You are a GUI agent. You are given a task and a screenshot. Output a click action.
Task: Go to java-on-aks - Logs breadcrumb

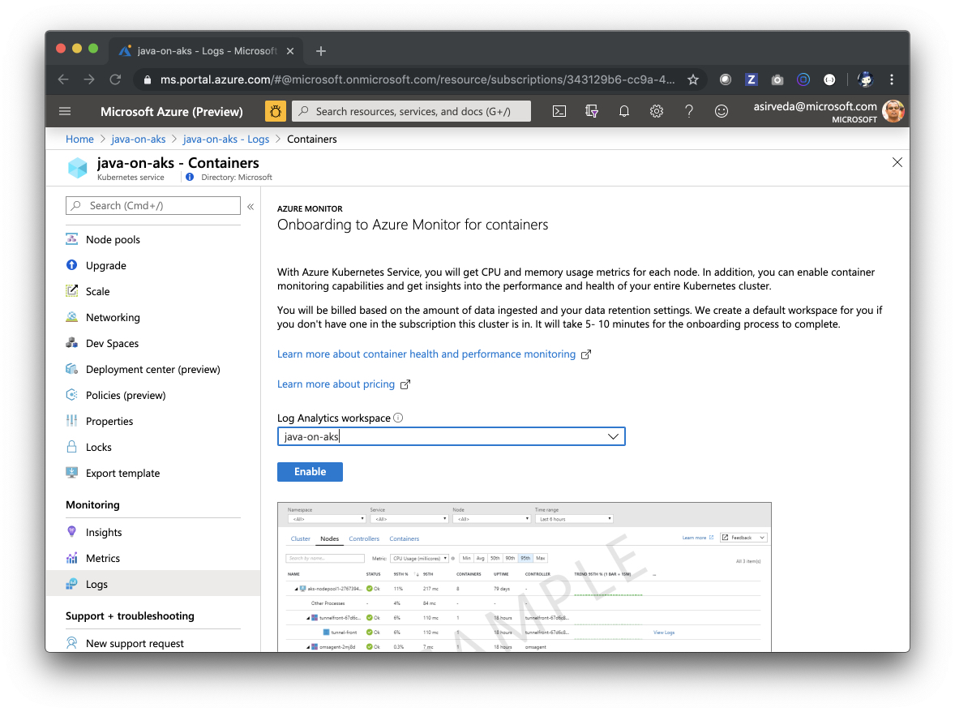226,139
